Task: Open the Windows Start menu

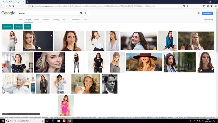Action: 3,121
